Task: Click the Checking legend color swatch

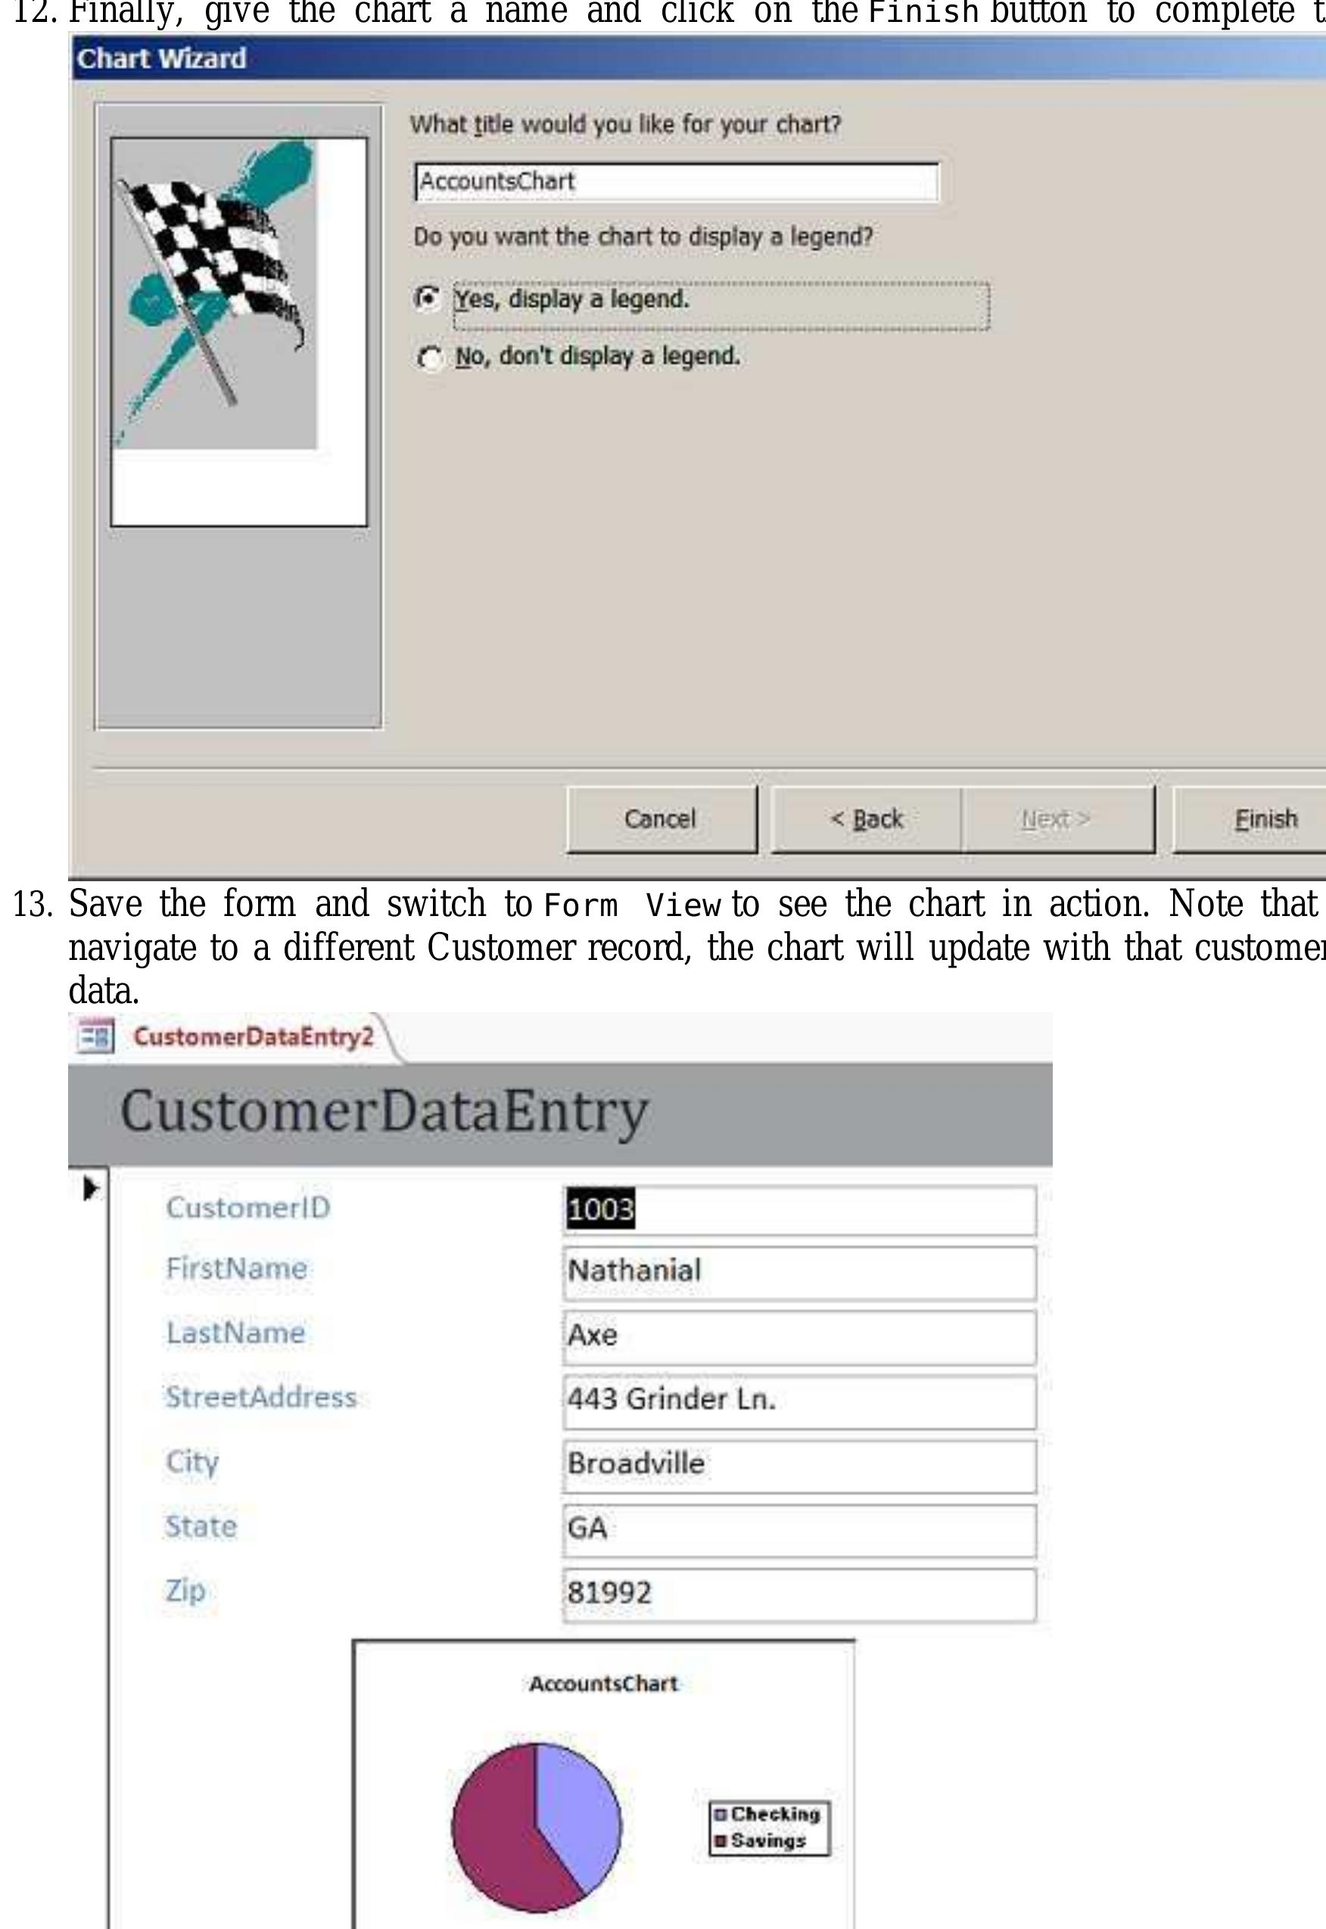Action: click(721, 1815)
